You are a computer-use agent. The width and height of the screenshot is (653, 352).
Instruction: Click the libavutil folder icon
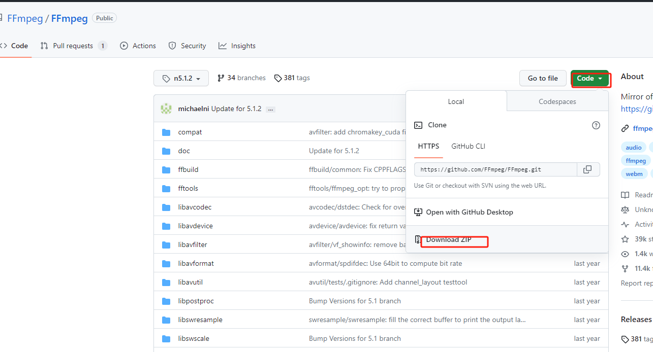coord(166,282)
